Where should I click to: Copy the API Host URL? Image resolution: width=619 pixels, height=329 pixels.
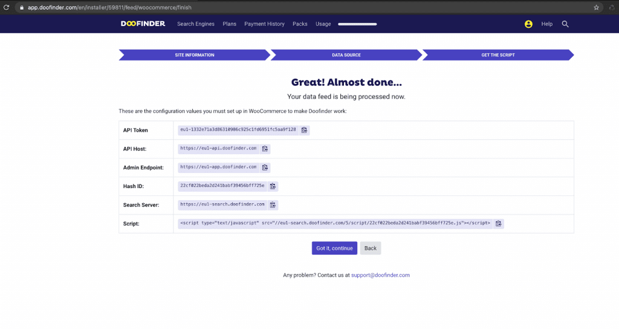click(x=265, y=149)
